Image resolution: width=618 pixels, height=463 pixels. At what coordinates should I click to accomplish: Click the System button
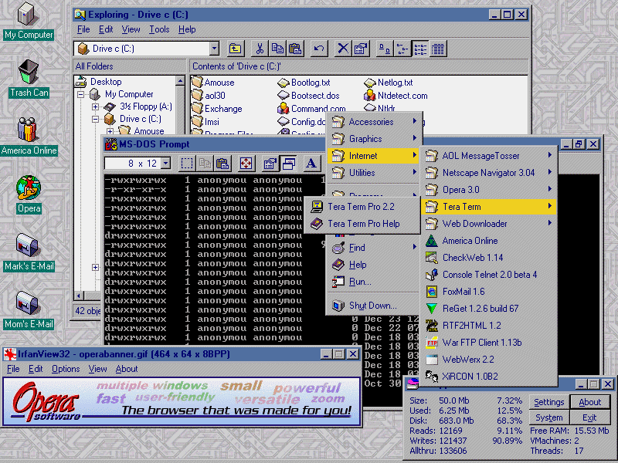548,417
